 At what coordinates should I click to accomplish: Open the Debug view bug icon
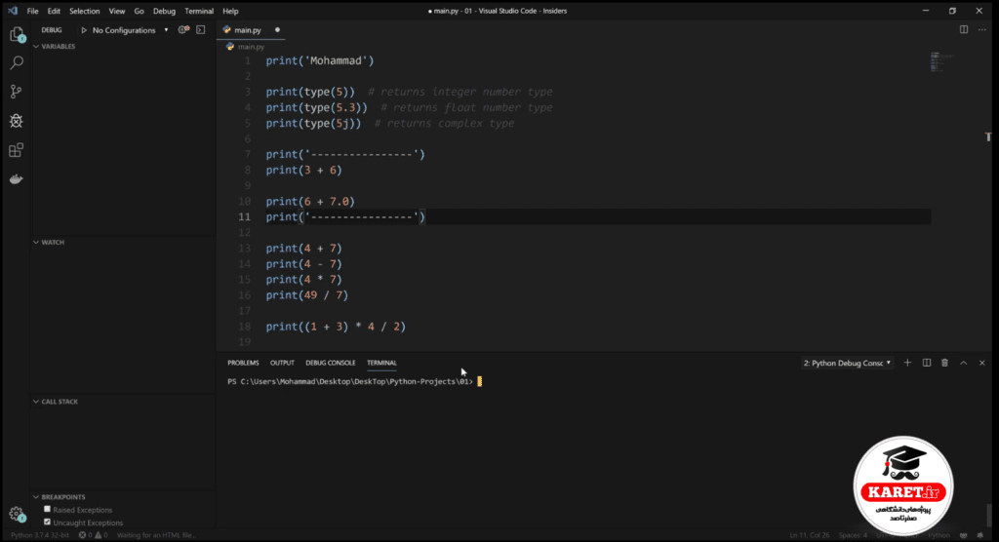(x=17, y=121)
